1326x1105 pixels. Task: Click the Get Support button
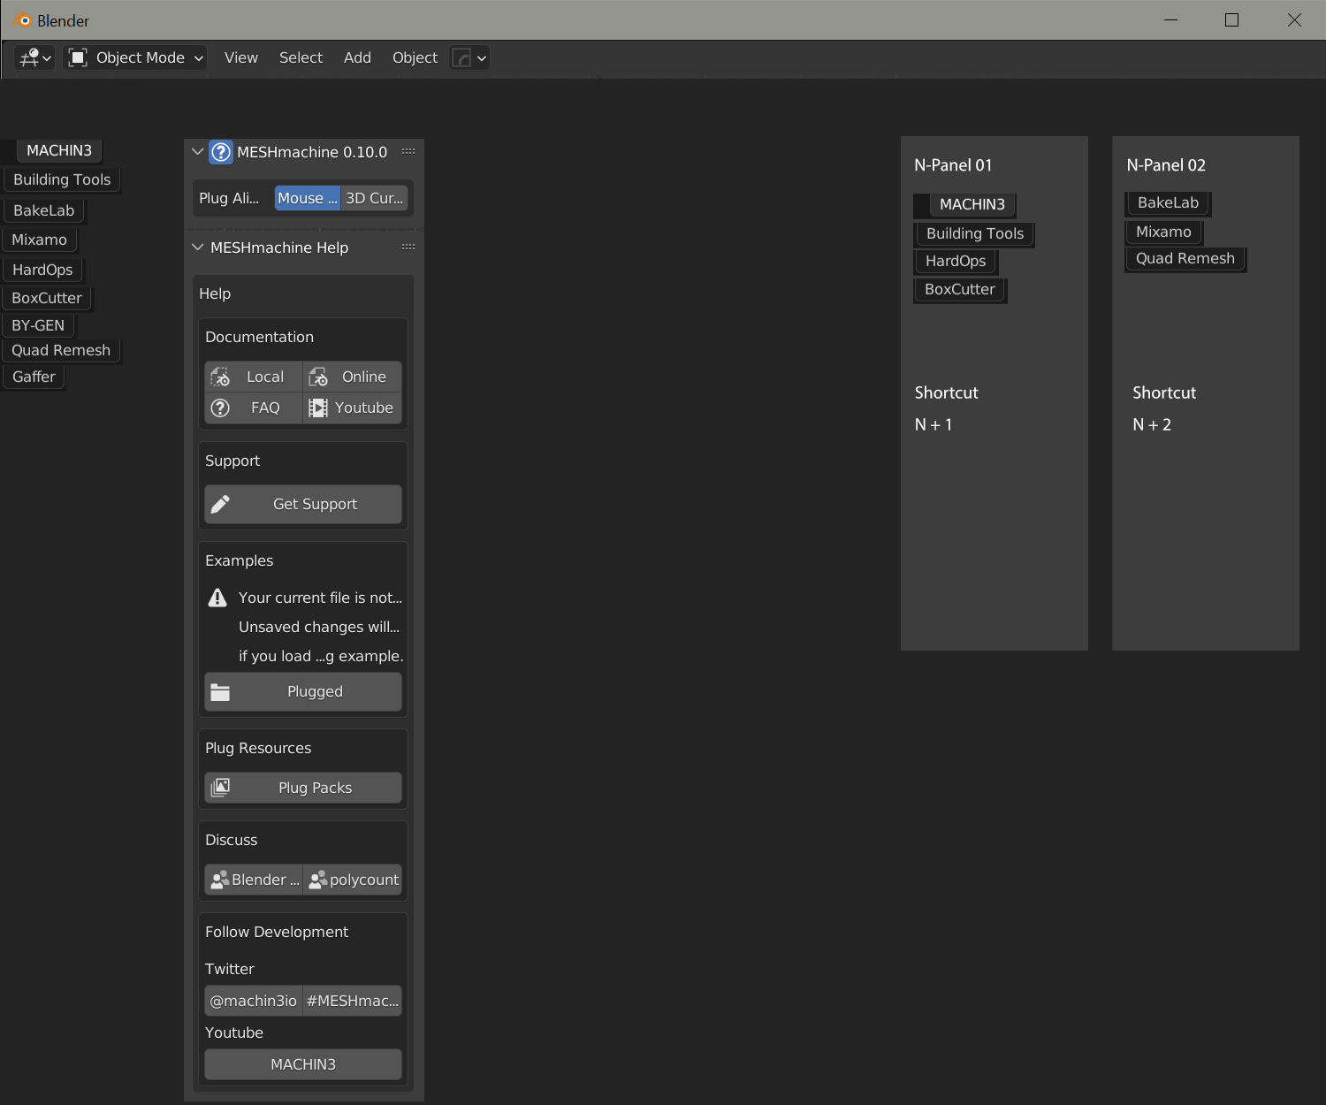click(303, 504)
